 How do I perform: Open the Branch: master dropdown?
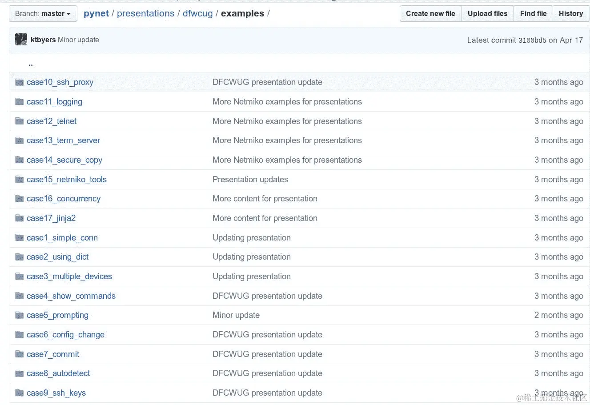click(43, 13)
